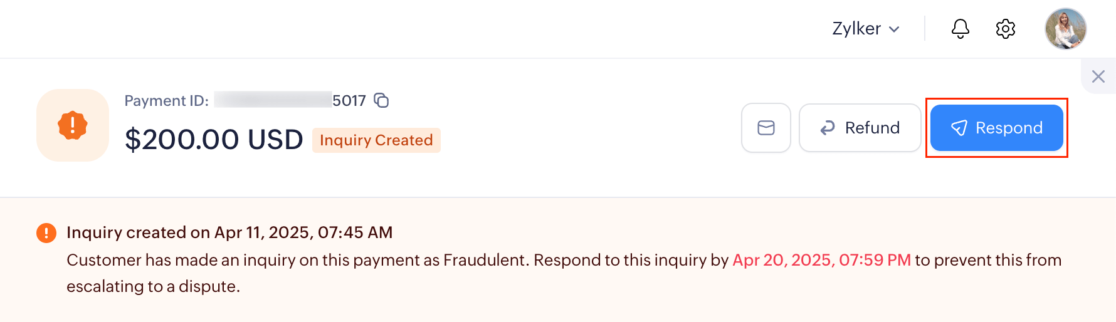This screenshot has height=322, width=1116.
Task: Click the inquiry created on Apr 11 heading
Action: 229,232
